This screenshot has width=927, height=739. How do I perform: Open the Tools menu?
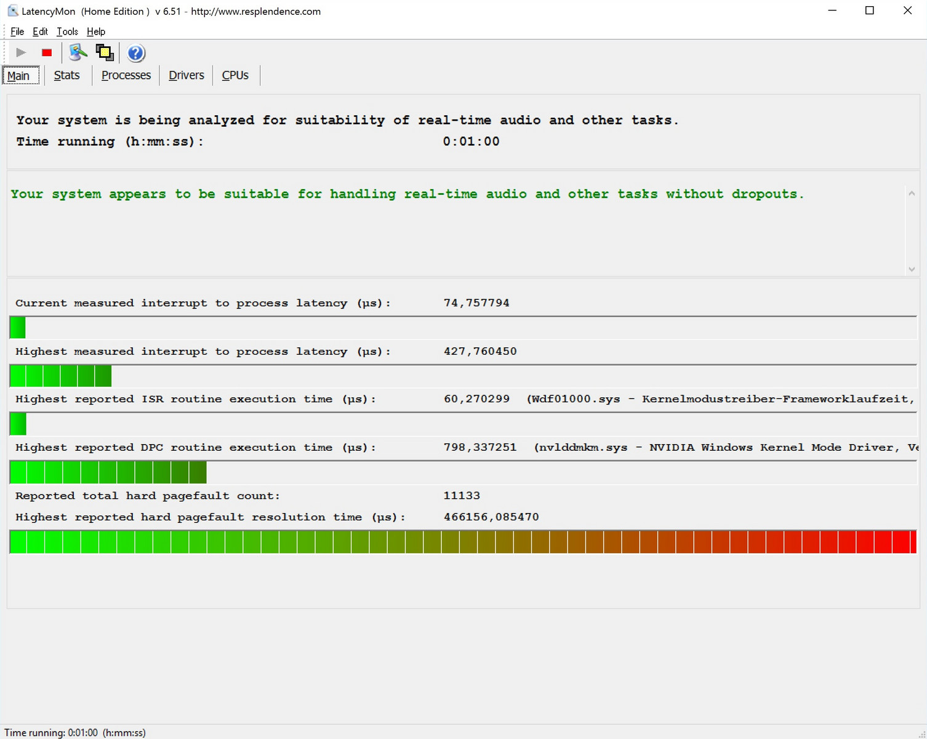coord(67,31)
